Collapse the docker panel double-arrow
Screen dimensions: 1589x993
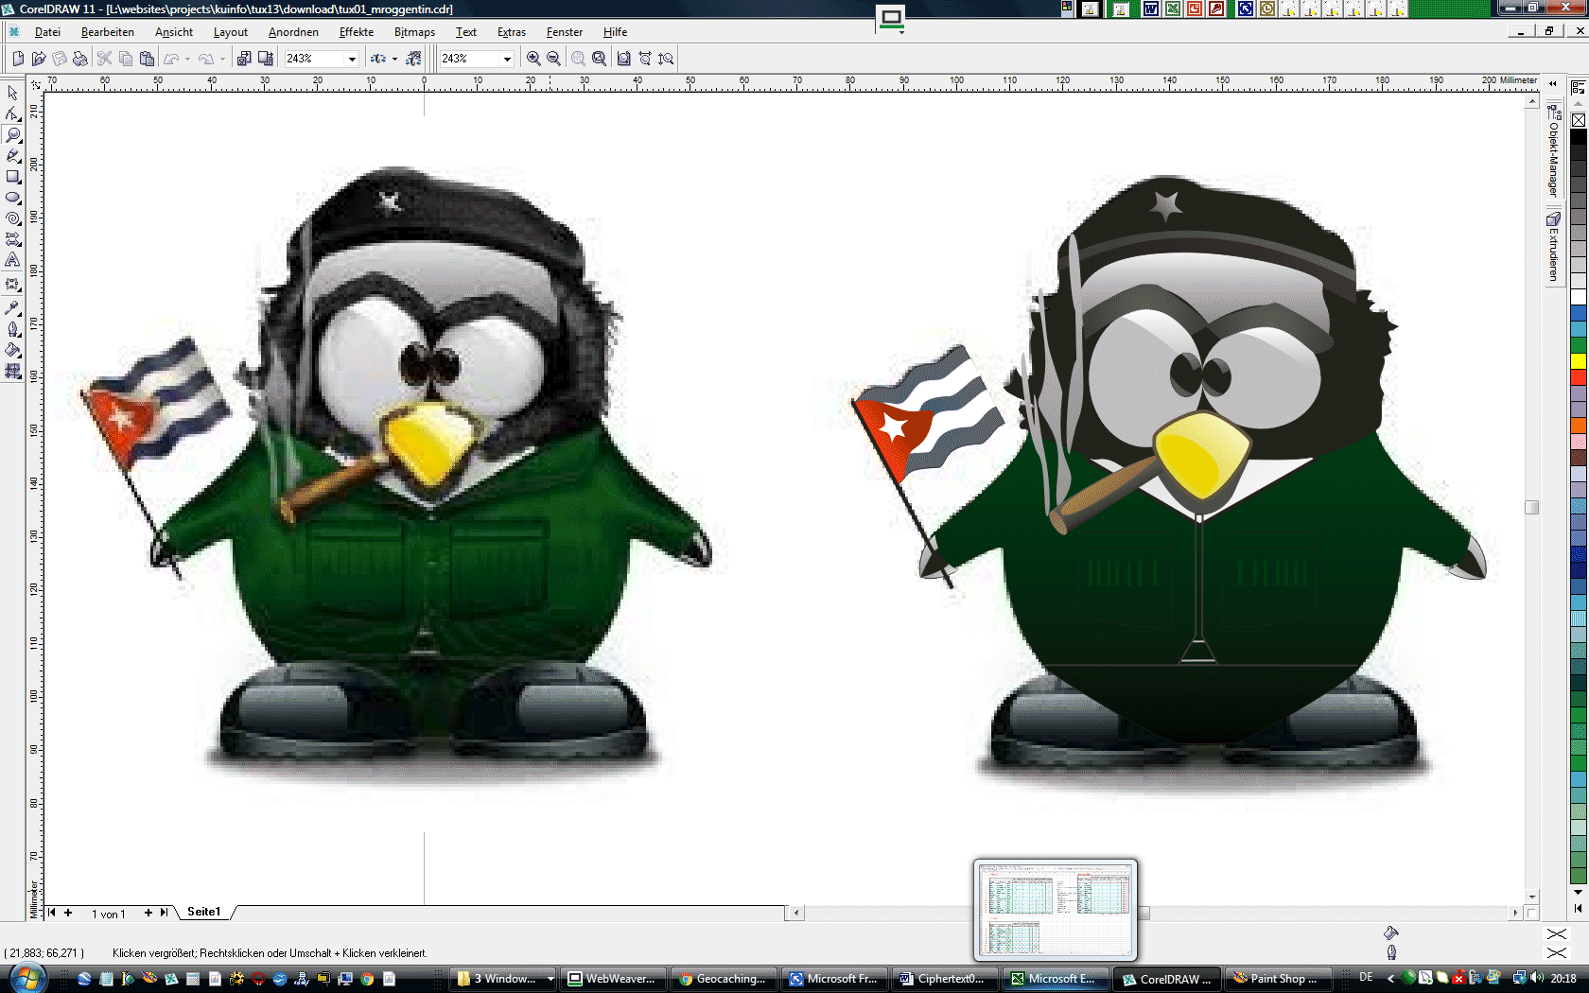(x=1553, y=83)
